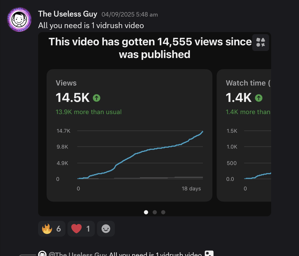Click green up arrow beside 14.5K views
The width and height of the screenshot is (299, 256).
pyautogui.click(x=97, y=98)
